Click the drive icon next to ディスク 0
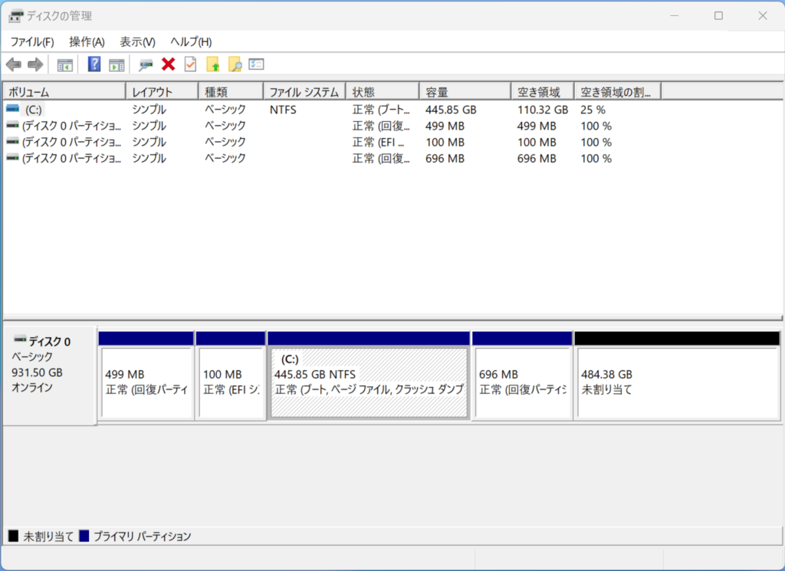Image resolution: width=785 pixels, height=571 pixels. pyautogui.click(x=20, y=340)
